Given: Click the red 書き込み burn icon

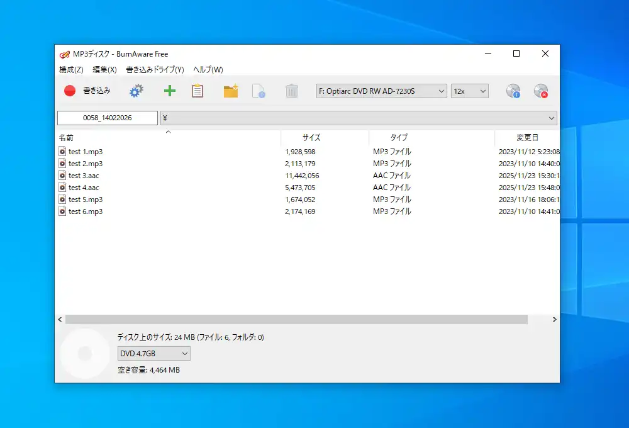Looking at the screenshot, I should 70,91.
